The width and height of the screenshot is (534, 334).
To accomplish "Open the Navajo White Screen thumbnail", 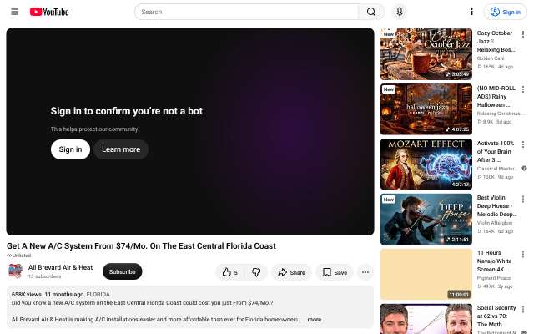I will (x=426, y=275).
